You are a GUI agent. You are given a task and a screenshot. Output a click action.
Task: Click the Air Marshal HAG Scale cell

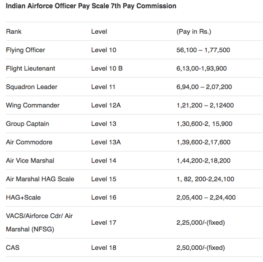(40, 179)
